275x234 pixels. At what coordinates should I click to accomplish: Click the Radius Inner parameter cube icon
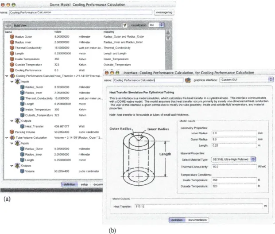tap(12, 42)
